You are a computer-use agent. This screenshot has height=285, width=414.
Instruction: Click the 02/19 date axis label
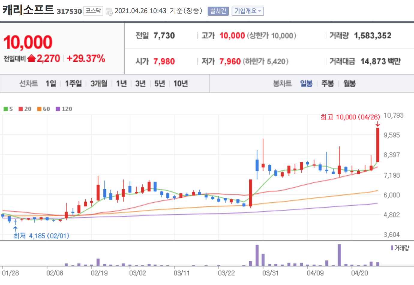(99, 273)
